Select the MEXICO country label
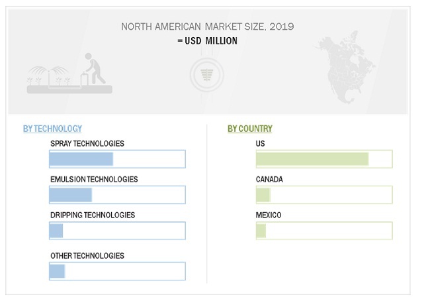The width and height of the screenshot is (430, 301). coord(269,215)
